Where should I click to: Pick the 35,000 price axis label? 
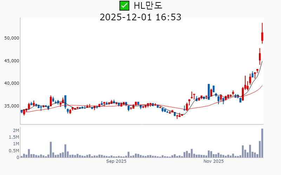click(x=11, y=106)
